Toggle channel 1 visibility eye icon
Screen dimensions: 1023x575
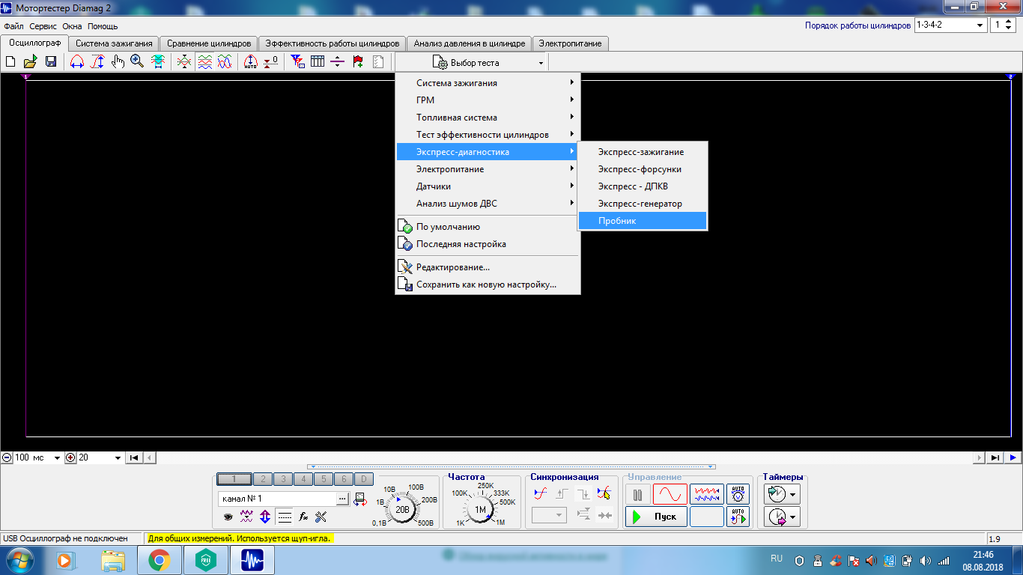coord(228,517)
